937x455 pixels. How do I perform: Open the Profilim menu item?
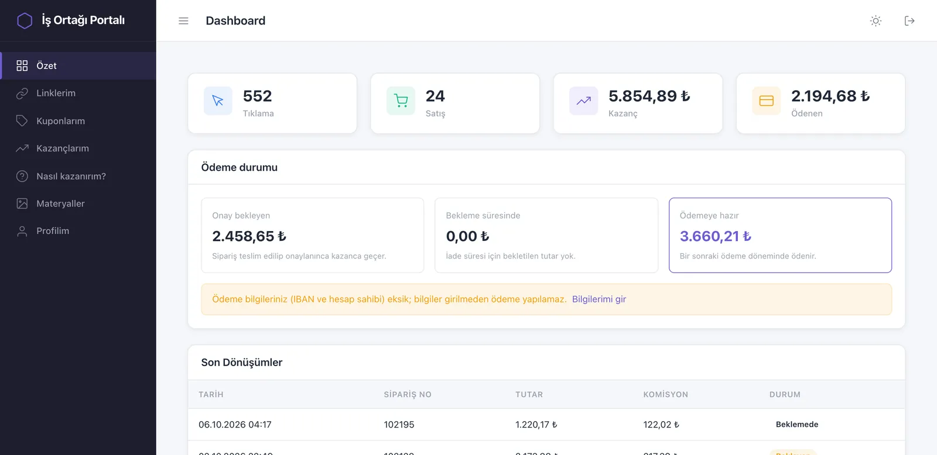[78, 231]
